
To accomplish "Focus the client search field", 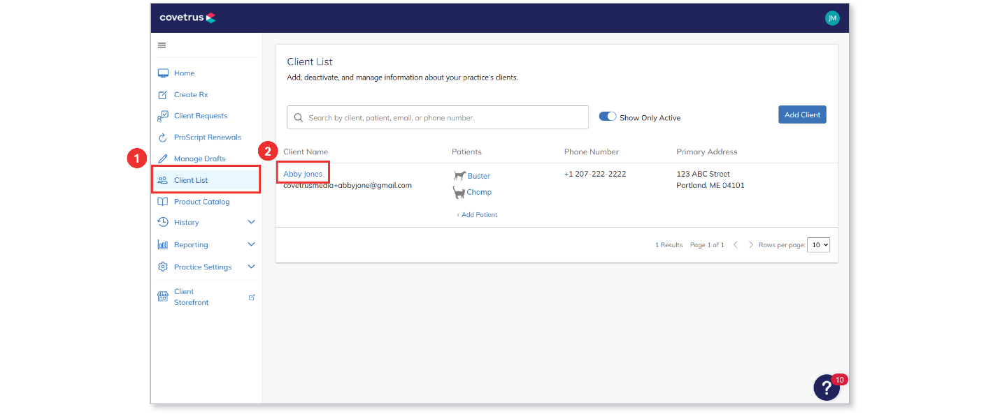I will point(438,117).
